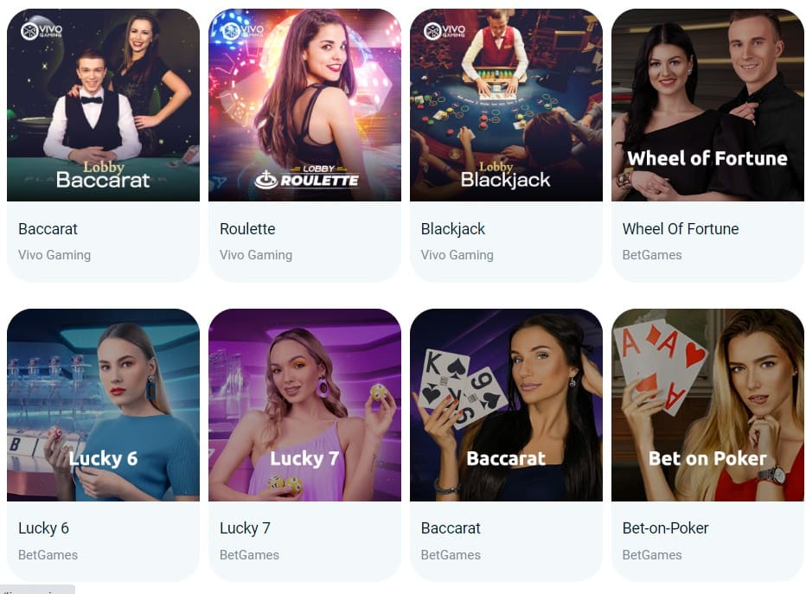The height and width of the screenshot is (594, 806).
Task: Select the Roulette title link
Action: [x=247, y=228]
